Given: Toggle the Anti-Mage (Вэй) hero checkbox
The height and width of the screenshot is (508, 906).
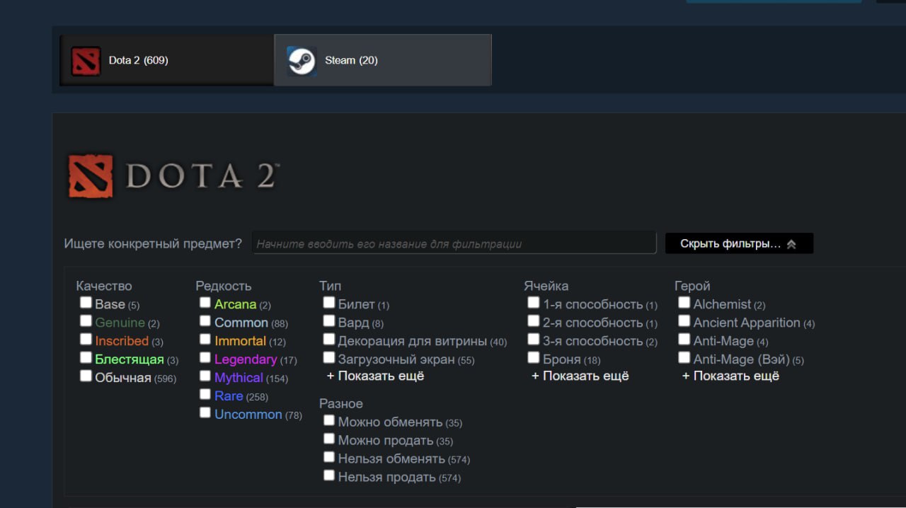Looking at the screenshot, I should (684, 357).
